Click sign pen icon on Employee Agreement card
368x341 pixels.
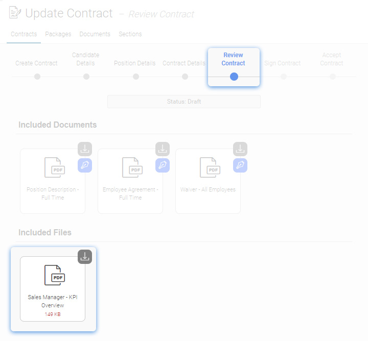click(163, 165)
